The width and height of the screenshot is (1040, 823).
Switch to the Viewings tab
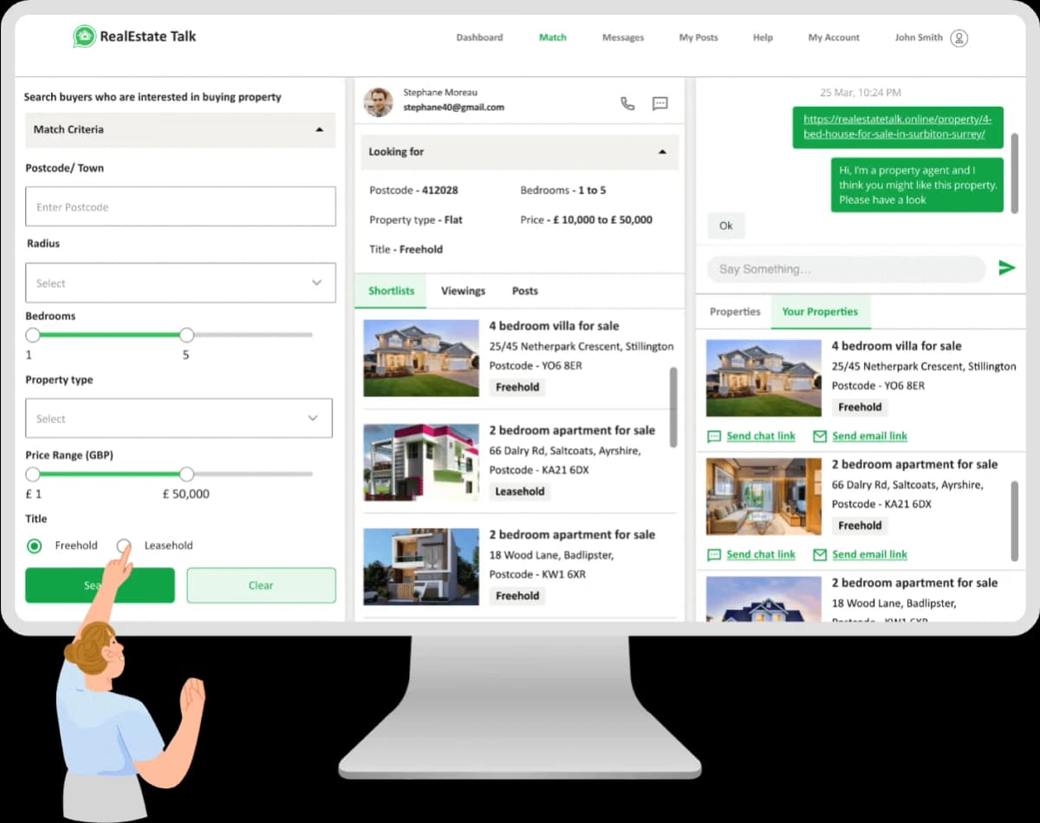tap(463, 291)
